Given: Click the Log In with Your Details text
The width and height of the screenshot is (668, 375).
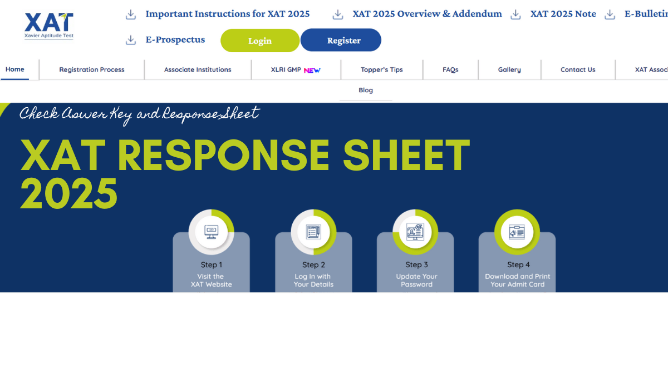Looking at the screenshot, I should pos(313,281).
